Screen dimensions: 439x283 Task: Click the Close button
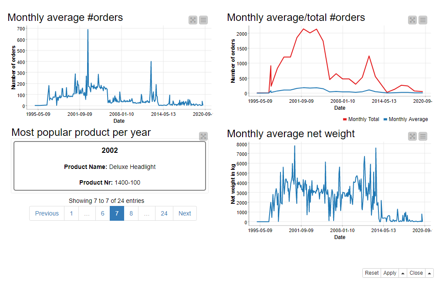pyautogui.click(x=416, y=273)
